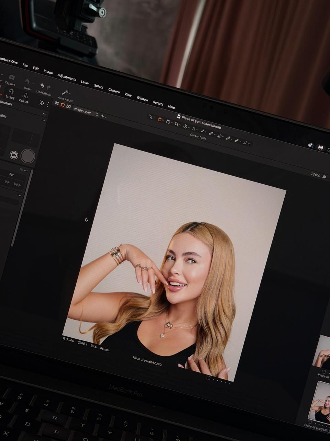This screenshot has width=330, height=441.
Task: Click the large round shutter capture button
Action: click(28, 156)
